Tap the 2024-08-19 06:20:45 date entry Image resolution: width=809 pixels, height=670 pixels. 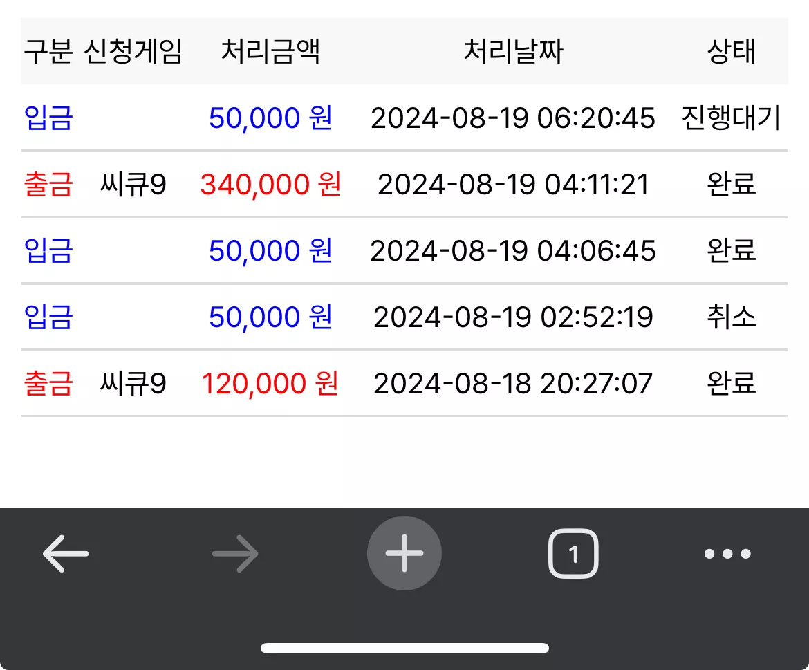click(513, 118)
